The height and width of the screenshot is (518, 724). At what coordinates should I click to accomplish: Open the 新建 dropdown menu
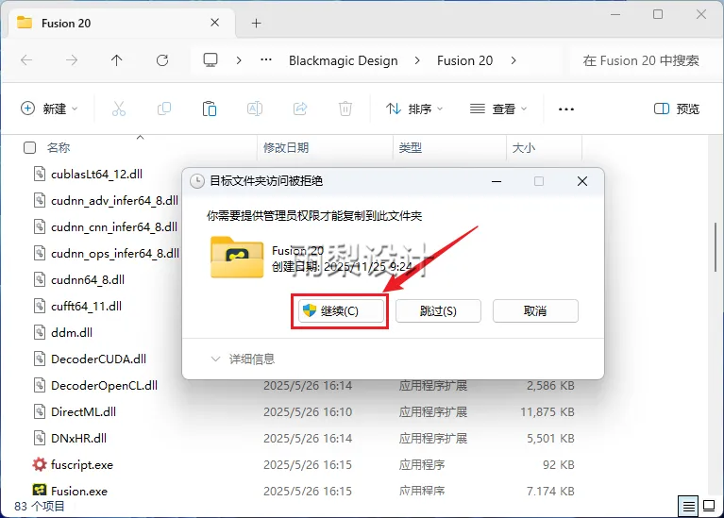coord(49,109)
